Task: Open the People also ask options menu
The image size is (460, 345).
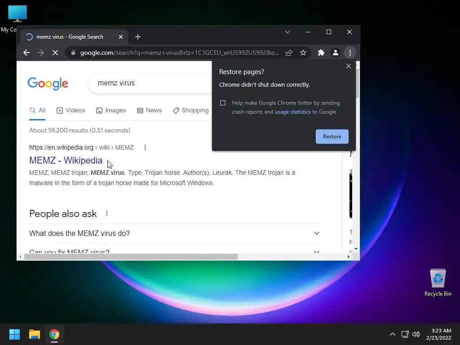Action: click(x=107, y=213)
